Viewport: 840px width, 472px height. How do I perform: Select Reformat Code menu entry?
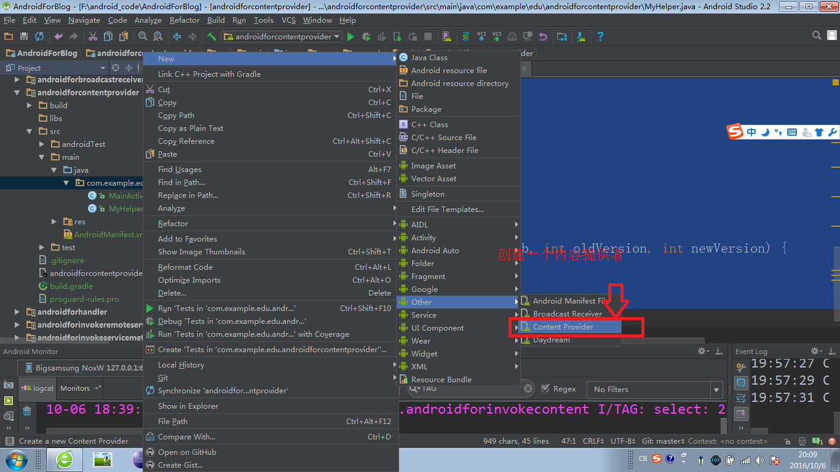[271, 267]
